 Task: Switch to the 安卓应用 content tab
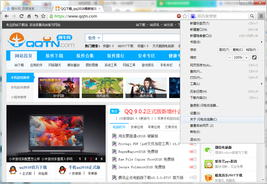pos(137,127)
